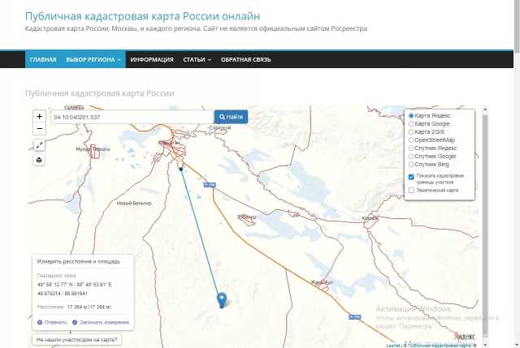Click the blue location pin marker
Image resolution: width=520 pixels, height=348 pixels.
click(x=222, y=300)
